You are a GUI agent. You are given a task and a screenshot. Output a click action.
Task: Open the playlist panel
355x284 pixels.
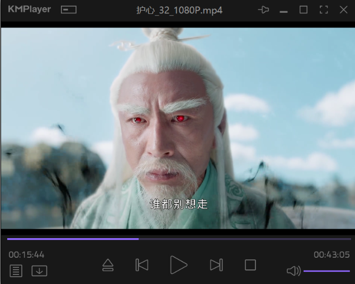point(16,271)
